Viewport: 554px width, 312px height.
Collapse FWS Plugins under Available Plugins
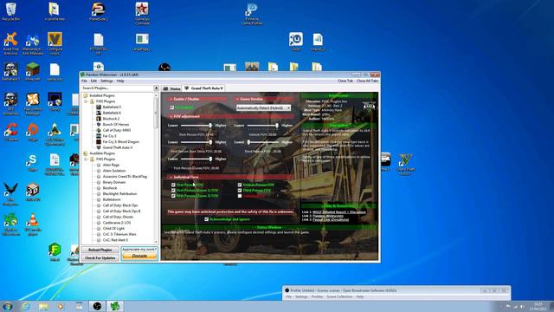[x=86, y=159]
